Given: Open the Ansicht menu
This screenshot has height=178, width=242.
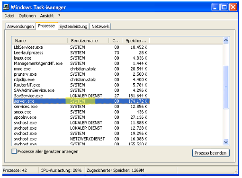Looking at the screenshot, I should click(47, 16).
